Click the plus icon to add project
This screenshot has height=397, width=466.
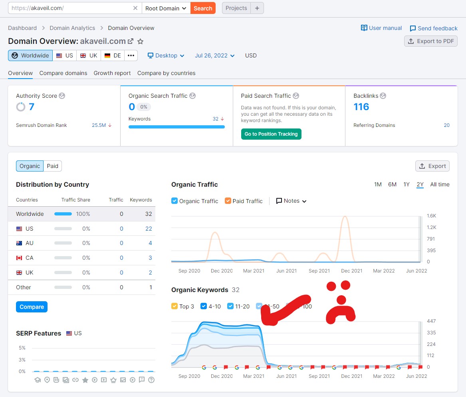257,8
